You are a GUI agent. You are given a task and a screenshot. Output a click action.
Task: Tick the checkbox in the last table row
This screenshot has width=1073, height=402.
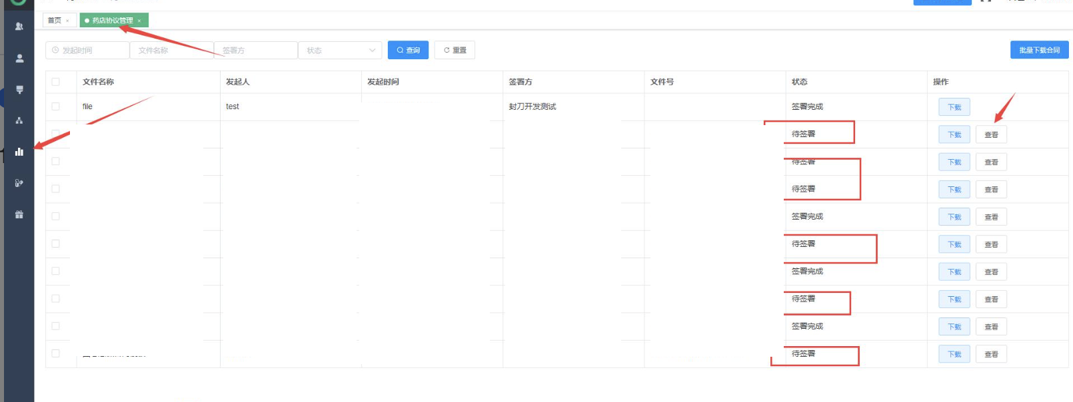click(x=55, y=353)
